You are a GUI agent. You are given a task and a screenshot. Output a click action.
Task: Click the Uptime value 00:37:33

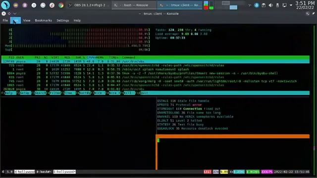pos(177,38)
